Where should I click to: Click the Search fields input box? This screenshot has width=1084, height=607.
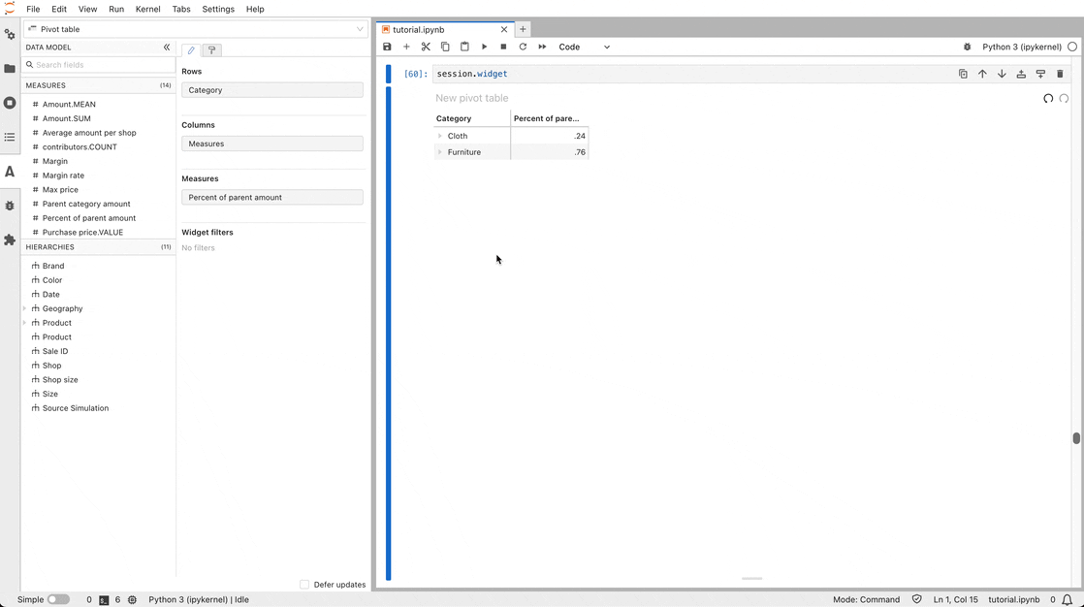tap(102, 65)
